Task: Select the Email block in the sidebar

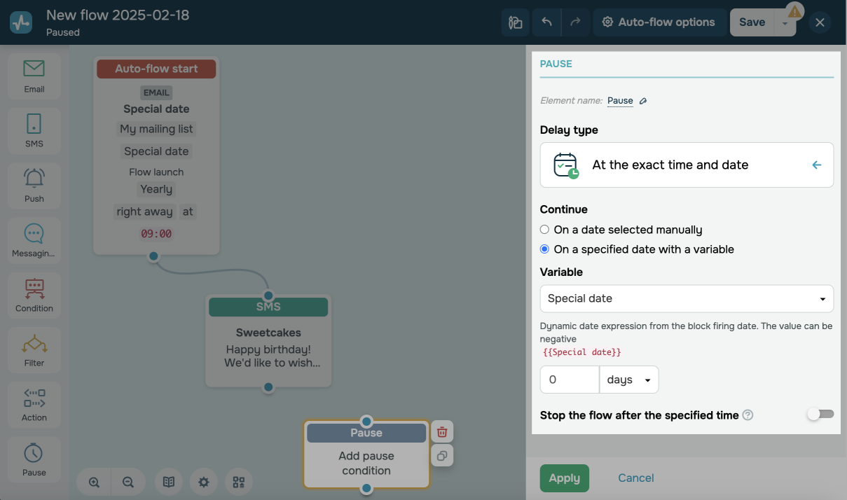Action: coord(34,76)
